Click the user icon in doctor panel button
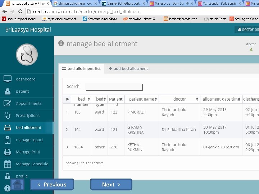The image size is (259, 194). [x=239, y=29]
